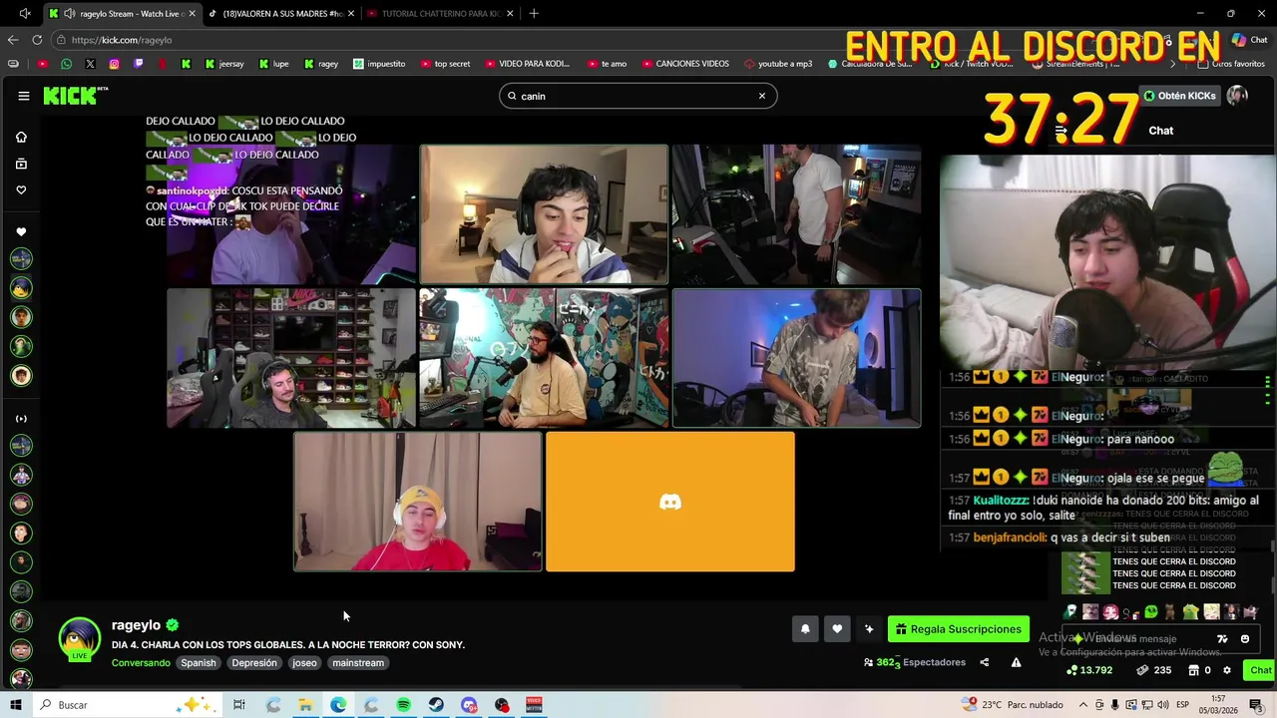Report the stream via warning triangle icon

pyautogui.click(x=1016, y=662)
